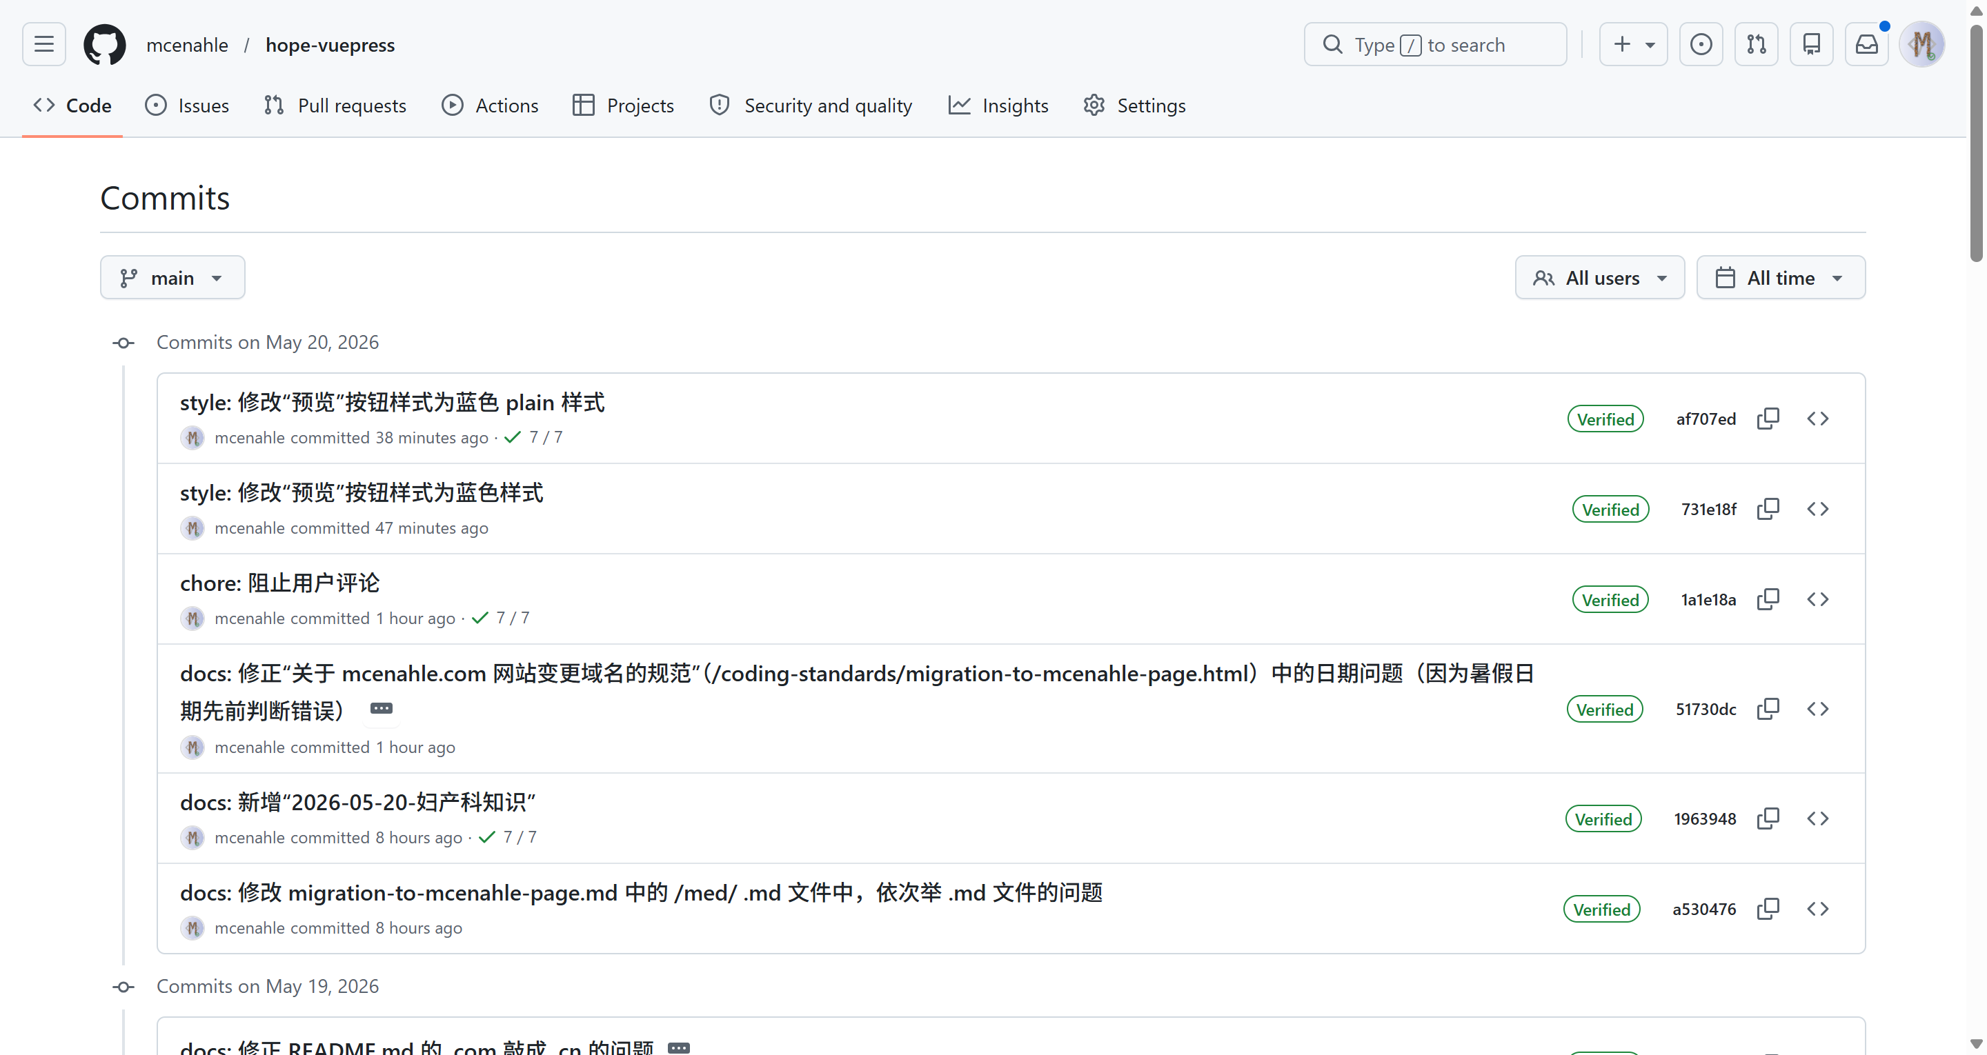1987x1055 pixels.
Task: Switch to Pull requests tab
Action: click(335, 105)
